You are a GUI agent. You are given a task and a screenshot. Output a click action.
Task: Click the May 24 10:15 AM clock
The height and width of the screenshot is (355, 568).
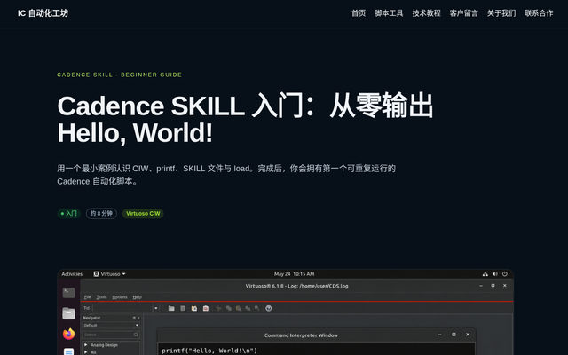[x=294, y=274]
